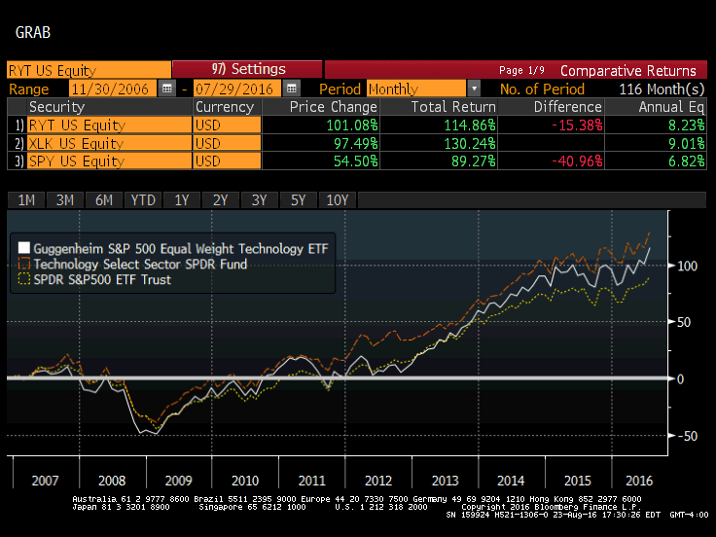Screen dimensions: 716x537
Task: Click the SPY difference value -40.96%
Action: coord(577,161)
